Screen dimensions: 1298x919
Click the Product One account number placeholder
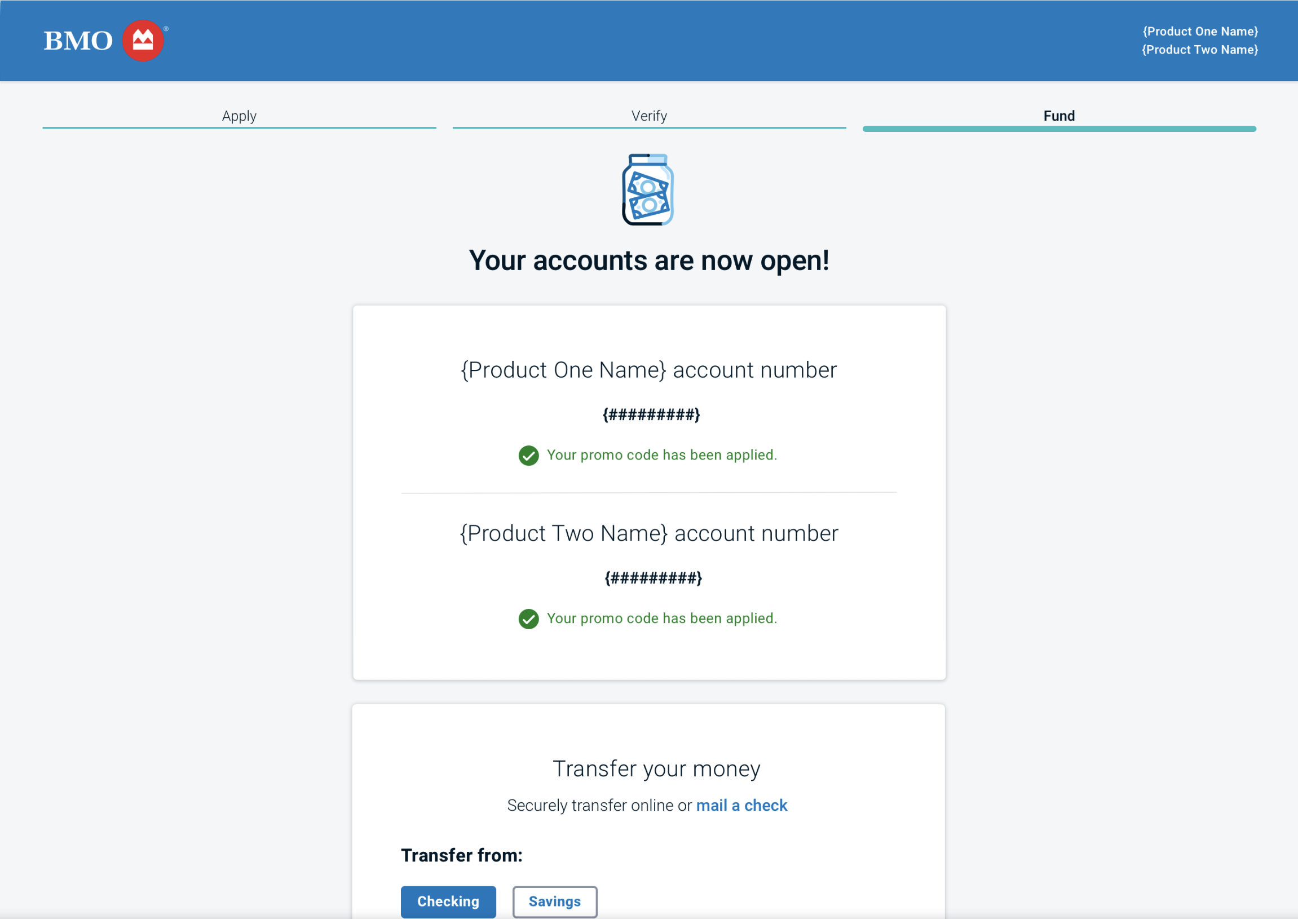[x=651, y=414]
